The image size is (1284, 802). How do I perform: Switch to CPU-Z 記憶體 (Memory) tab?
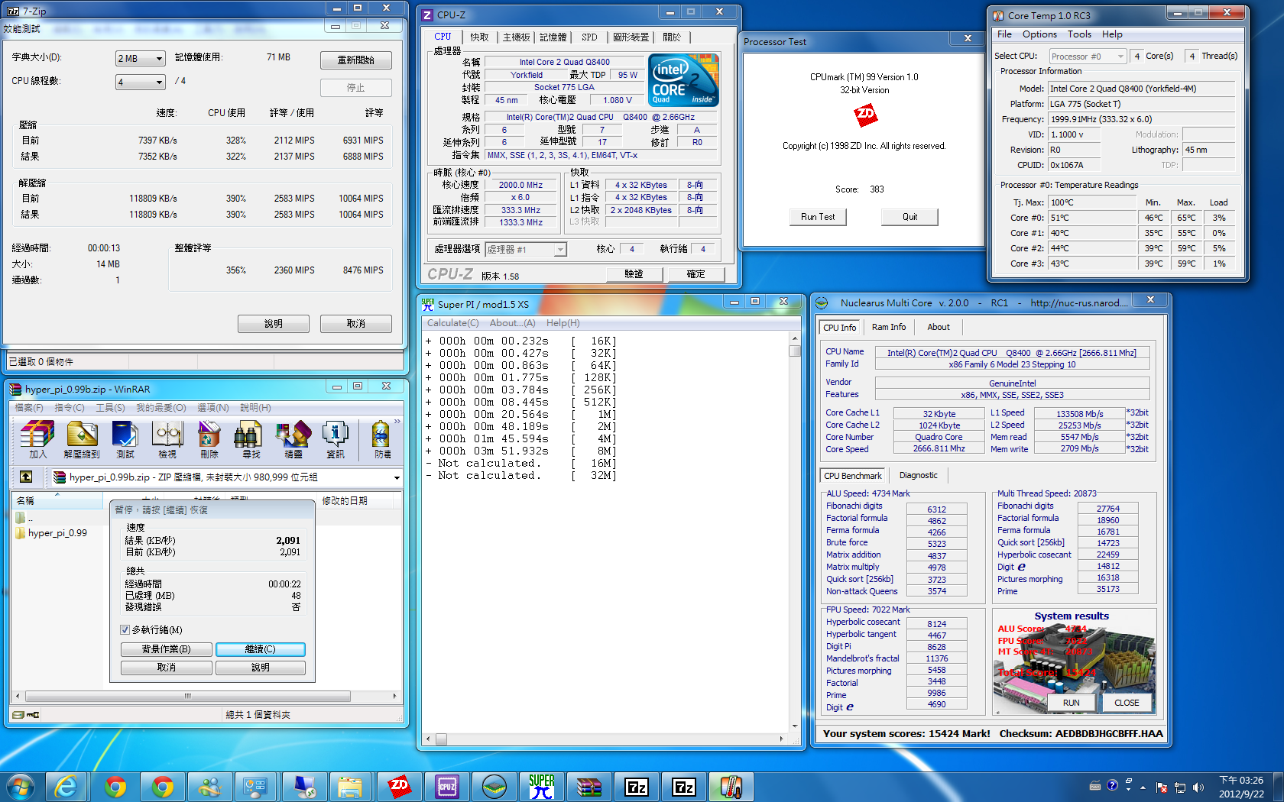pos(553,37)
